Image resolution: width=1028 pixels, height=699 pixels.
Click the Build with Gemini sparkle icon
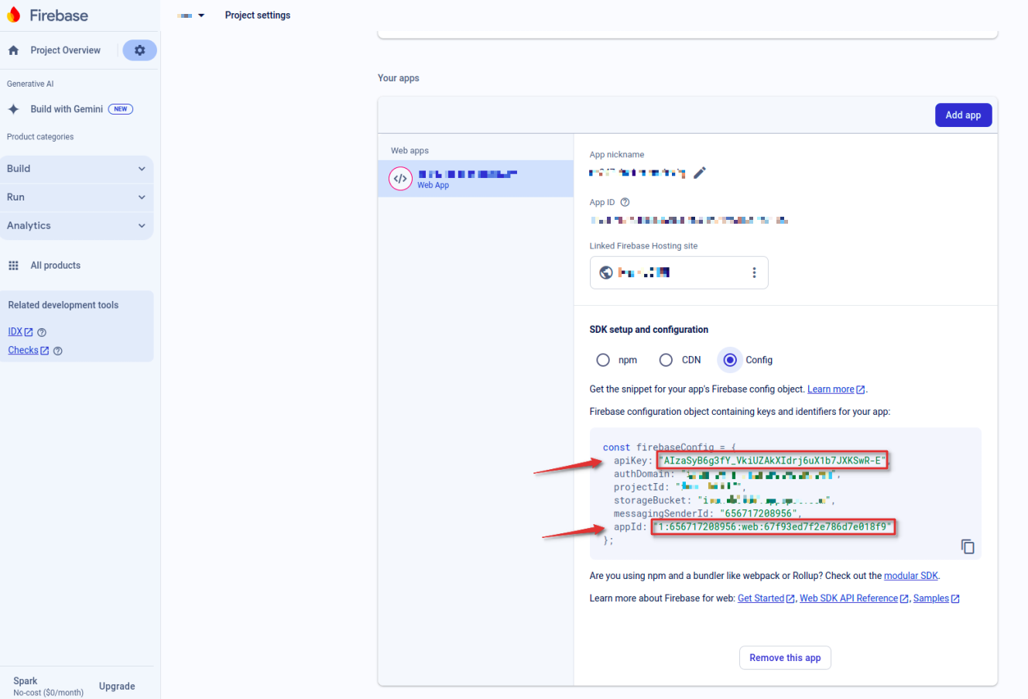pos(13,109)
